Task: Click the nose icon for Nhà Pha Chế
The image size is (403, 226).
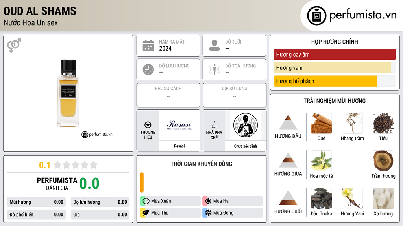Action: click(x=214, y=125)
